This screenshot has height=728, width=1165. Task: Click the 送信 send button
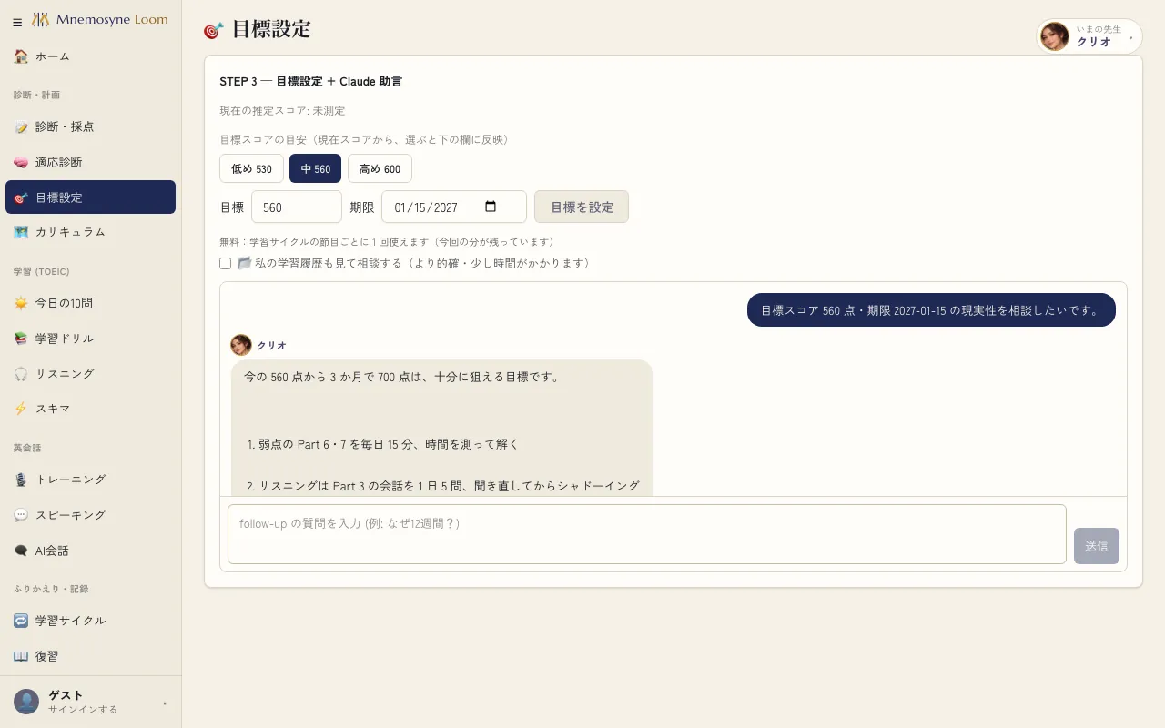click(1097, 546)
